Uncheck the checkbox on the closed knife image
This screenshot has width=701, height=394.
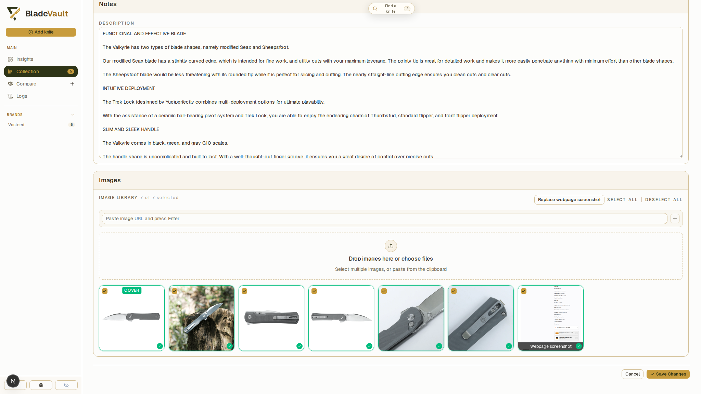coord(244,291)
